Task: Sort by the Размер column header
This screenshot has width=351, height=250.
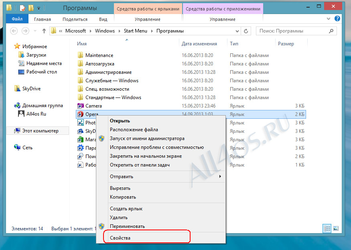Action: pos(286,44)
